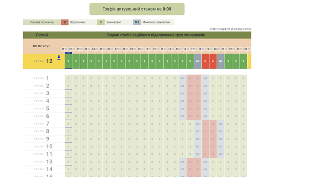Select the Група 7 row label
The height and width of the screenshot is (177, 309).
[x=42, y=124]
